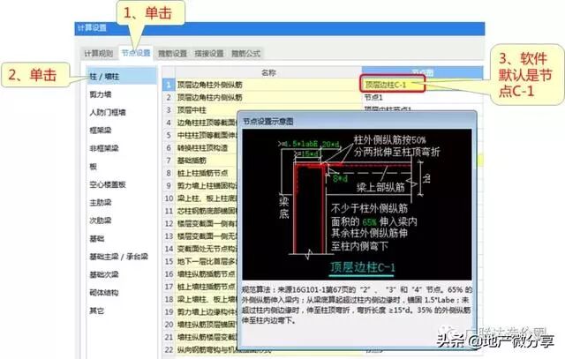Click the 节点图 column header

click(422, 72)
